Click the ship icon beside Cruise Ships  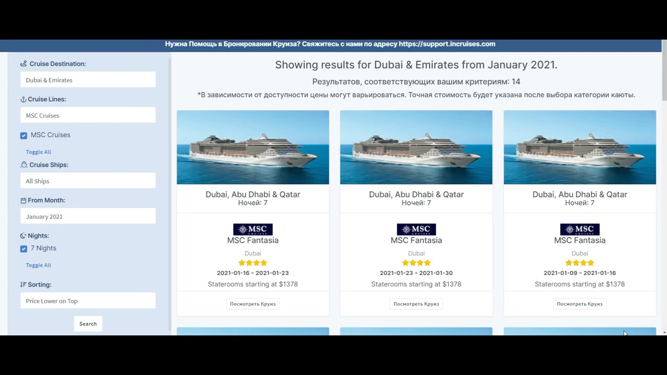(x=23, y=165)
